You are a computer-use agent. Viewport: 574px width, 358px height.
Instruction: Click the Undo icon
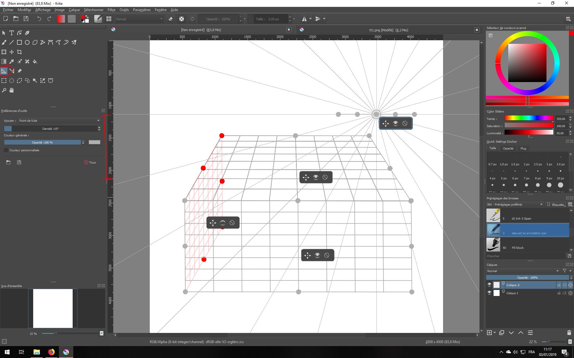[39, 19]
